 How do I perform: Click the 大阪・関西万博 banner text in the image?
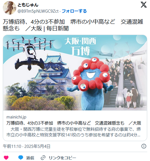click(x=80, y=46)
